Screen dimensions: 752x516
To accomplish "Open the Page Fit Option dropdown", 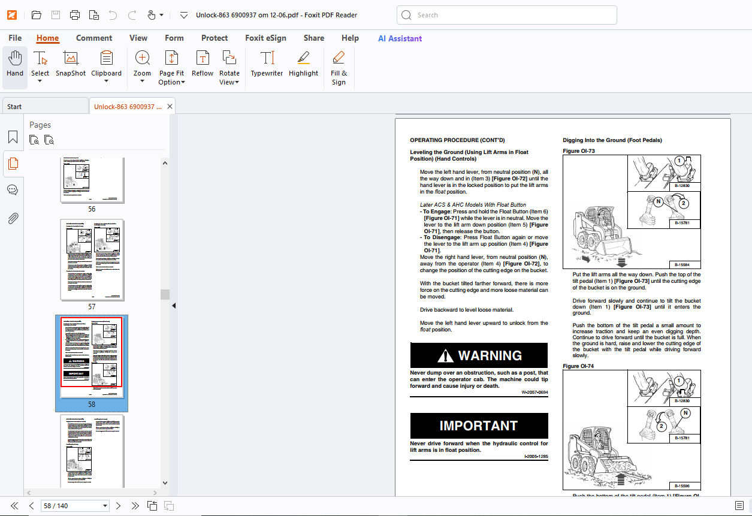I will tap(183, 82).
